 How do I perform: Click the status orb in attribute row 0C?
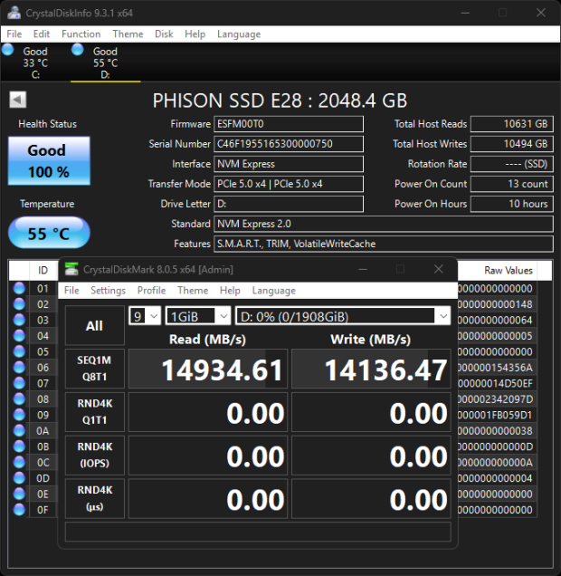pyautogui.click(x=19, y=462)
